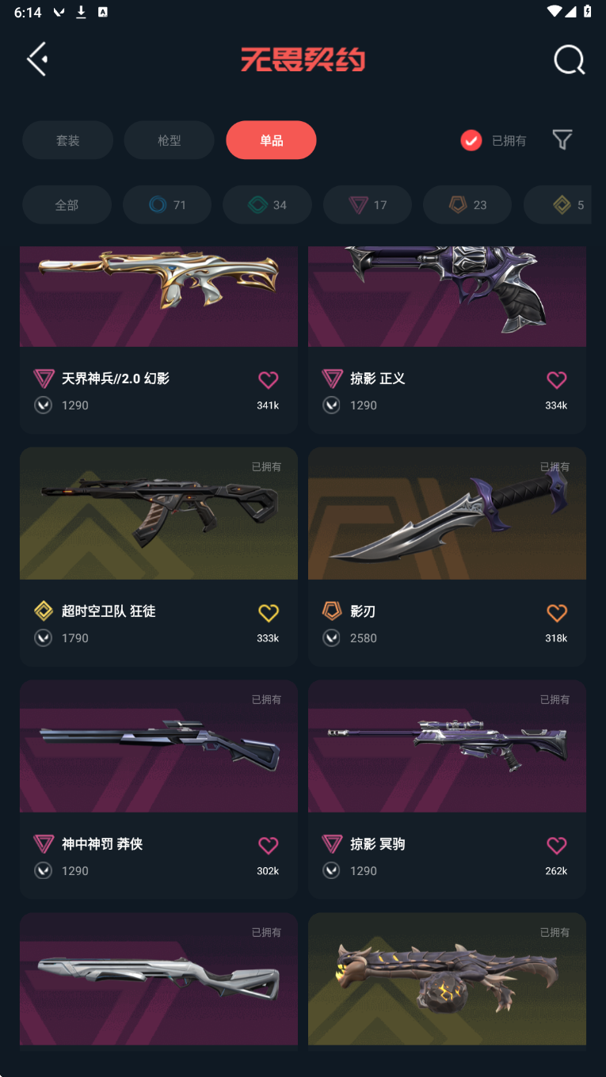
Task: Switch to the 枪型 tab
Action: tap(169, 140)
